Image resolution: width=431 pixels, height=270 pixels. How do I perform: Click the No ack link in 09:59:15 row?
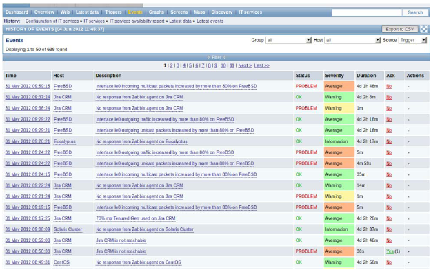click(x=389, y=86)
